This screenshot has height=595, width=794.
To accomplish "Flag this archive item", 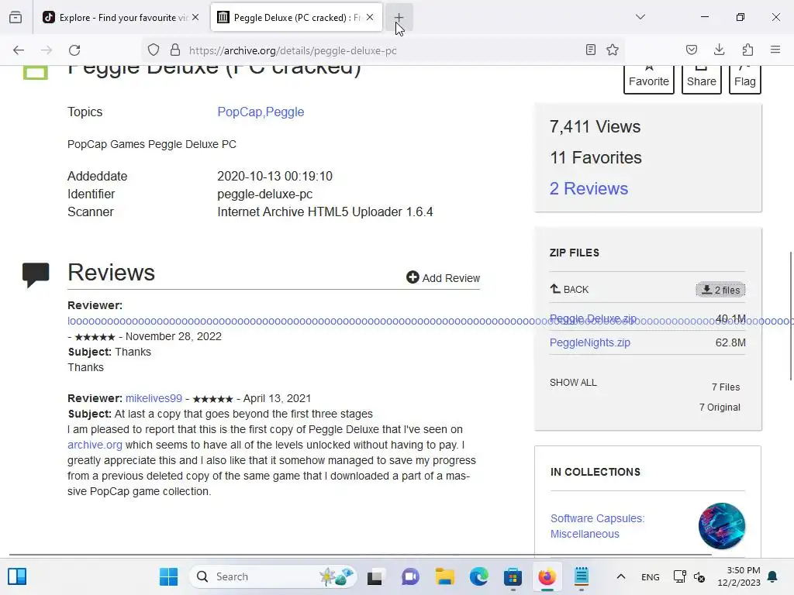I will point(745,80).
